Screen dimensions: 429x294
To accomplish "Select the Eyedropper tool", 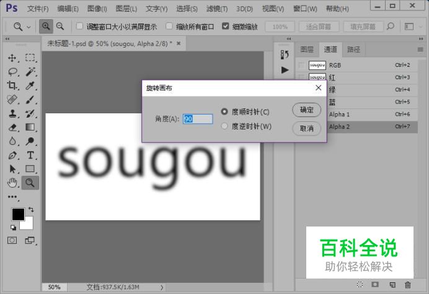I will point(30,85).
